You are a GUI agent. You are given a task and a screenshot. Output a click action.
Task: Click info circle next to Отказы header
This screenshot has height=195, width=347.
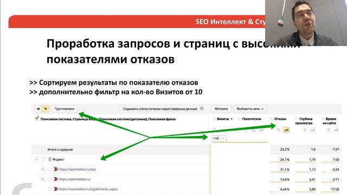pos(272,119)
